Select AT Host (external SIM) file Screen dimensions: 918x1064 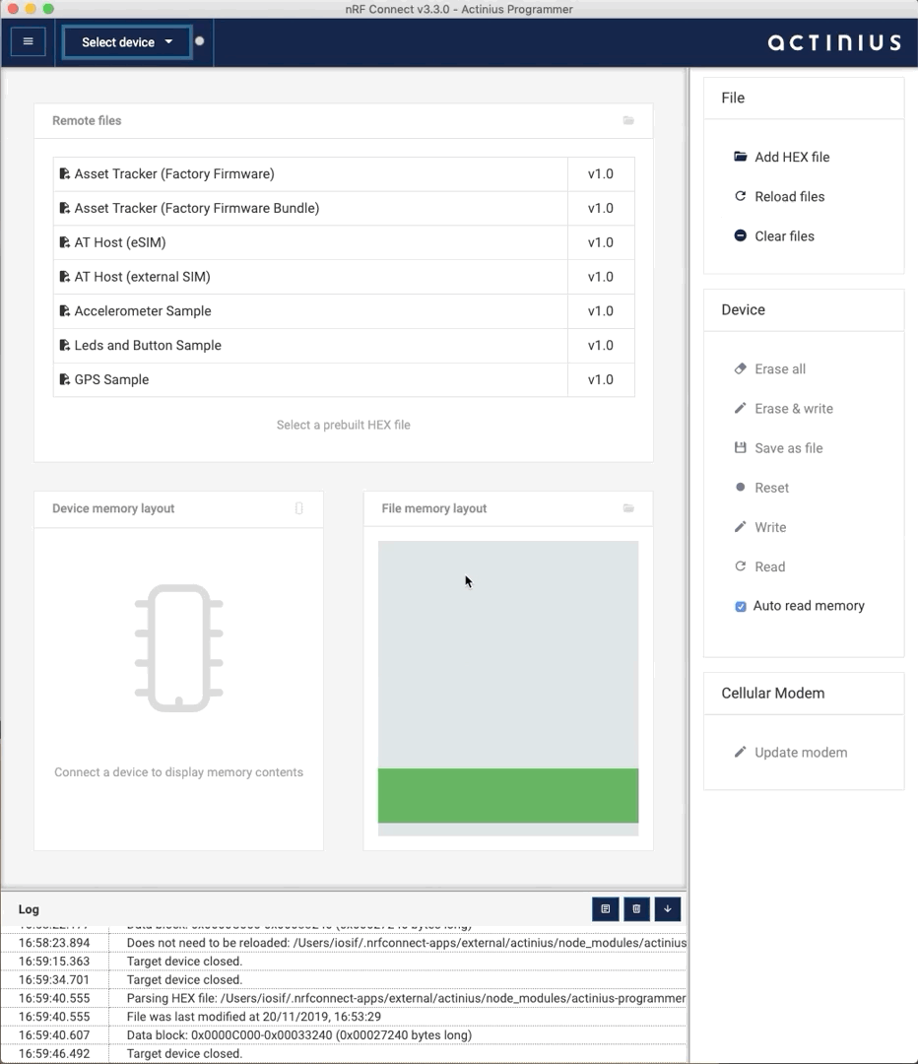point(344,277)
